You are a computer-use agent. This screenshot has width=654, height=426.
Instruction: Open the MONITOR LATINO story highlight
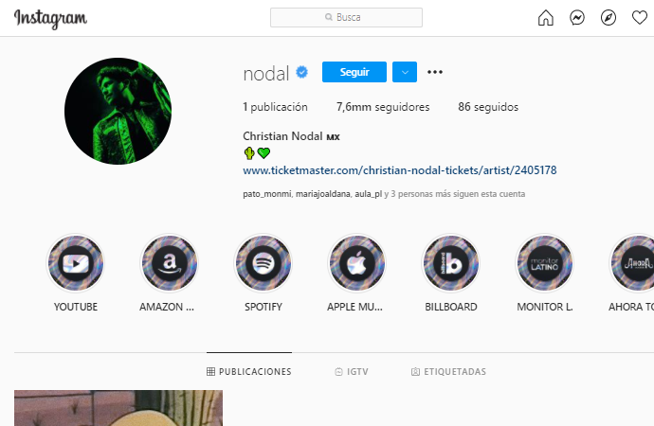[x=545, y=263]
